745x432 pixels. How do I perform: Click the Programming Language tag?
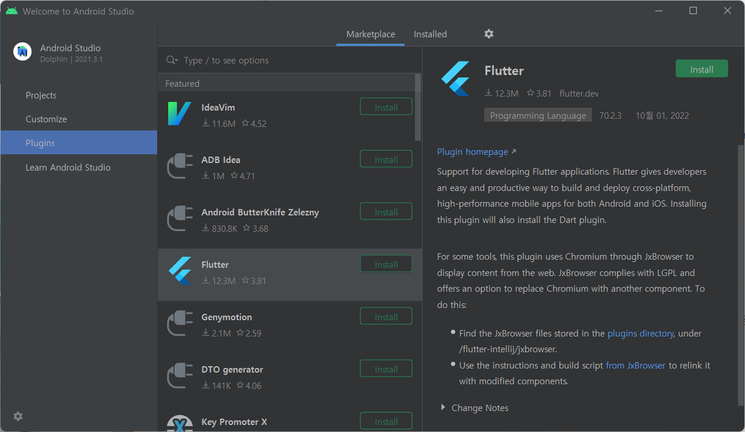pos(538,115)
